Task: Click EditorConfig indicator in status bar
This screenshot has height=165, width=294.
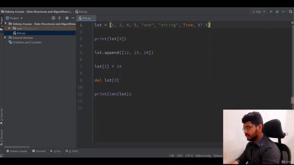Action: [203, 156]
